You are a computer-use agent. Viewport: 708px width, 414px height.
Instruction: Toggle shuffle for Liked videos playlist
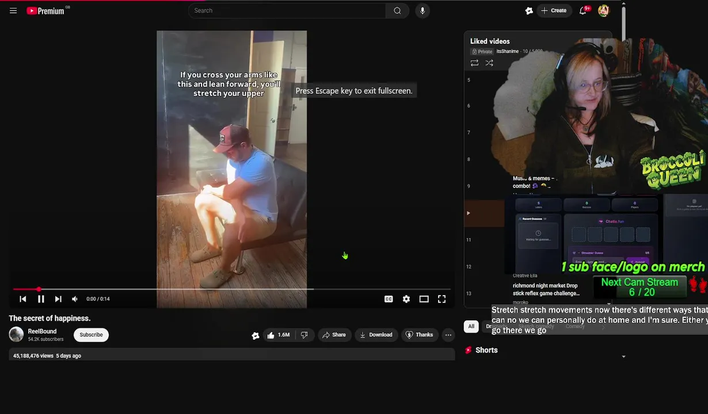click(489, 63)
